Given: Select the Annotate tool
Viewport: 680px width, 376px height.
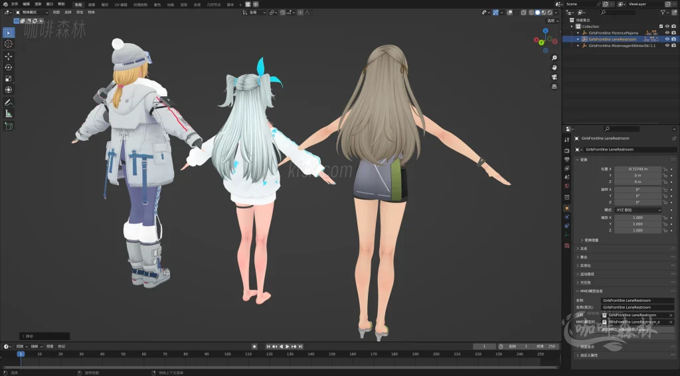Looking at the screenshot, I should pos(8,103).
